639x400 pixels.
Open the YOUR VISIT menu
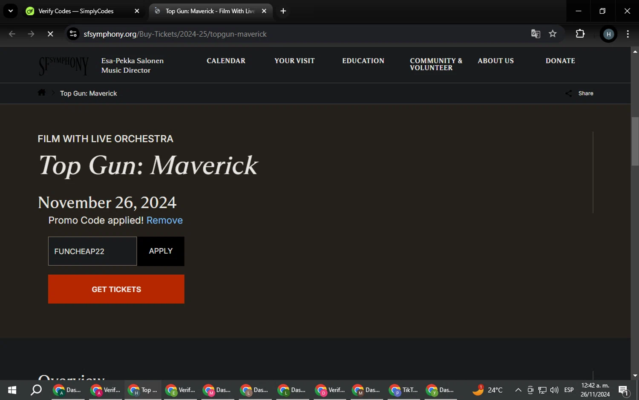294,61
